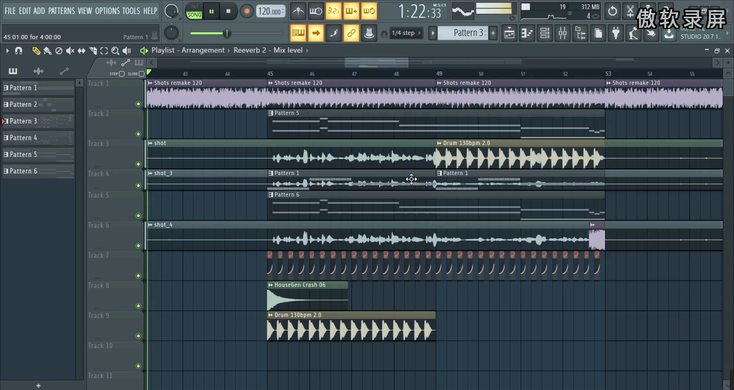Click the record button
734x390 pixels.
(247, 11)
